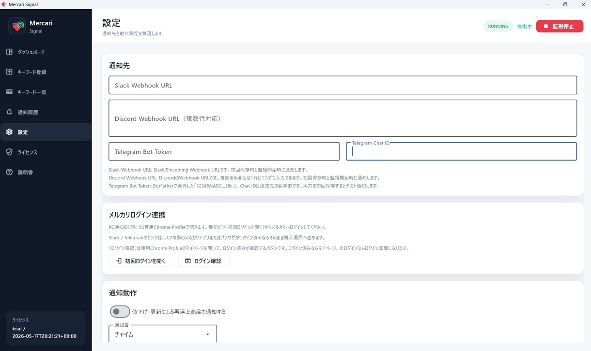Image resolution: width=591 pixels, height=351 pixels.
Task: Click the 設定 page heading
Action: coord(111,23)
